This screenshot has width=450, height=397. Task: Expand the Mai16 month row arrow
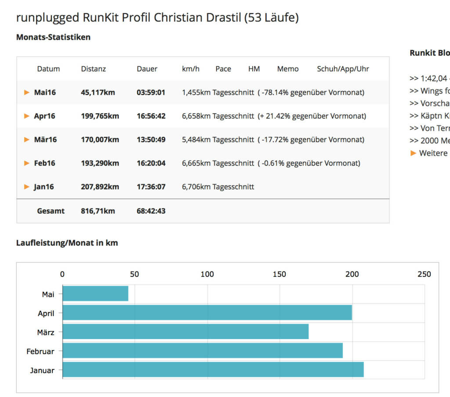point(27,92)
